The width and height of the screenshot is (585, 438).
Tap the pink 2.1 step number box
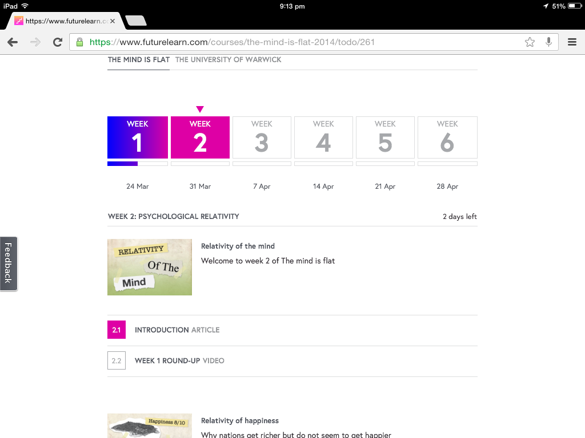117,330
